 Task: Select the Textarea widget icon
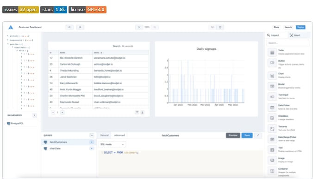(272, 129)
